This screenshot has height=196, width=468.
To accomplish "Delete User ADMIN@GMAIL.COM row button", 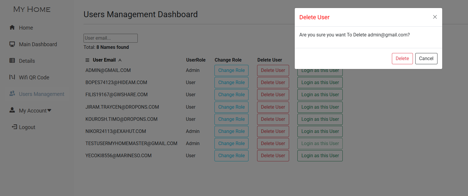I will click(273, 70).
